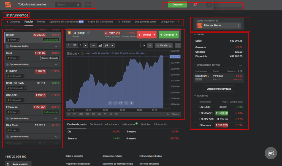Click the Venta fuerte signal under EUR/USD
Image resolution: width=282 pixels, height=166 pixels.
coord(15,76)
